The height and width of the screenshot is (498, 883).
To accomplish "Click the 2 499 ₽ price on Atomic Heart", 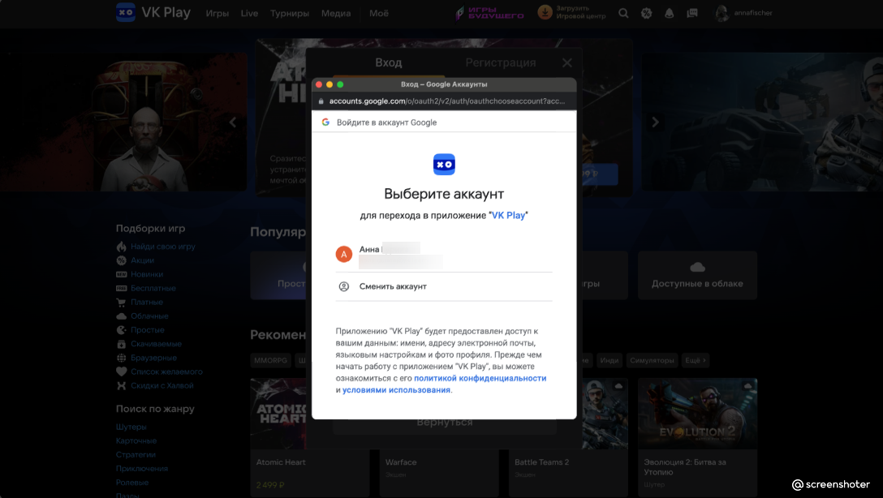I will pyautogui.click(x=270, y=485).
